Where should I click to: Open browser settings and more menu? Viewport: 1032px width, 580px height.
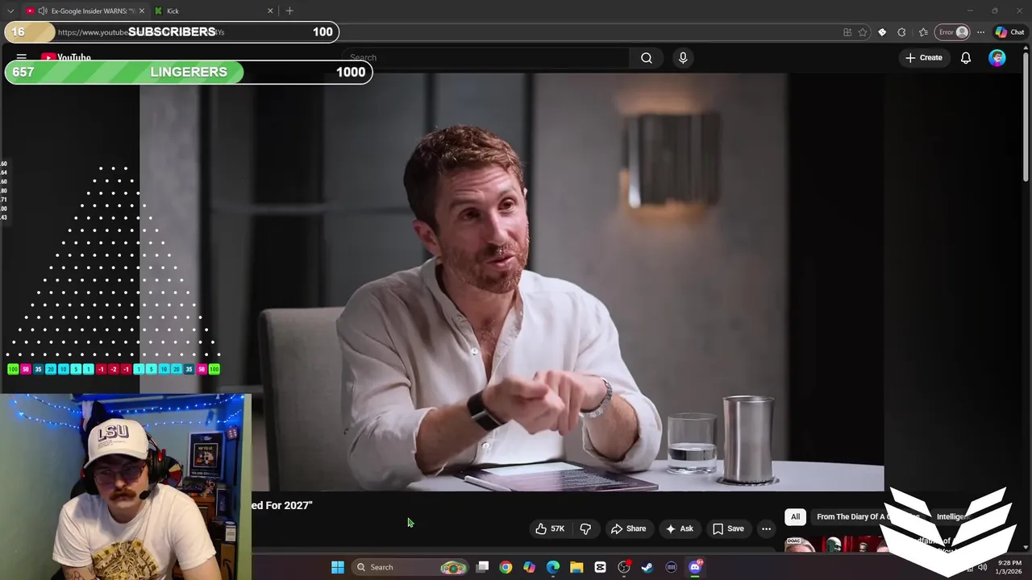tap(980, 32)
